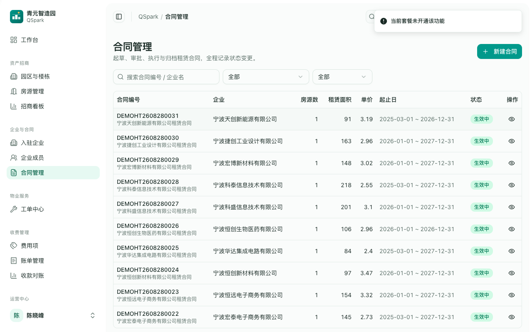Viewport: 532px width, 332px height.
Task: Click the 合同编号 column header
Action: pos(128,100)
